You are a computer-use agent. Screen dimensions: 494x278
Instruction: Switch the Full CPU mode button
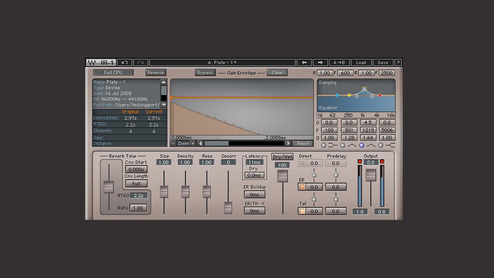coord(113,73)
